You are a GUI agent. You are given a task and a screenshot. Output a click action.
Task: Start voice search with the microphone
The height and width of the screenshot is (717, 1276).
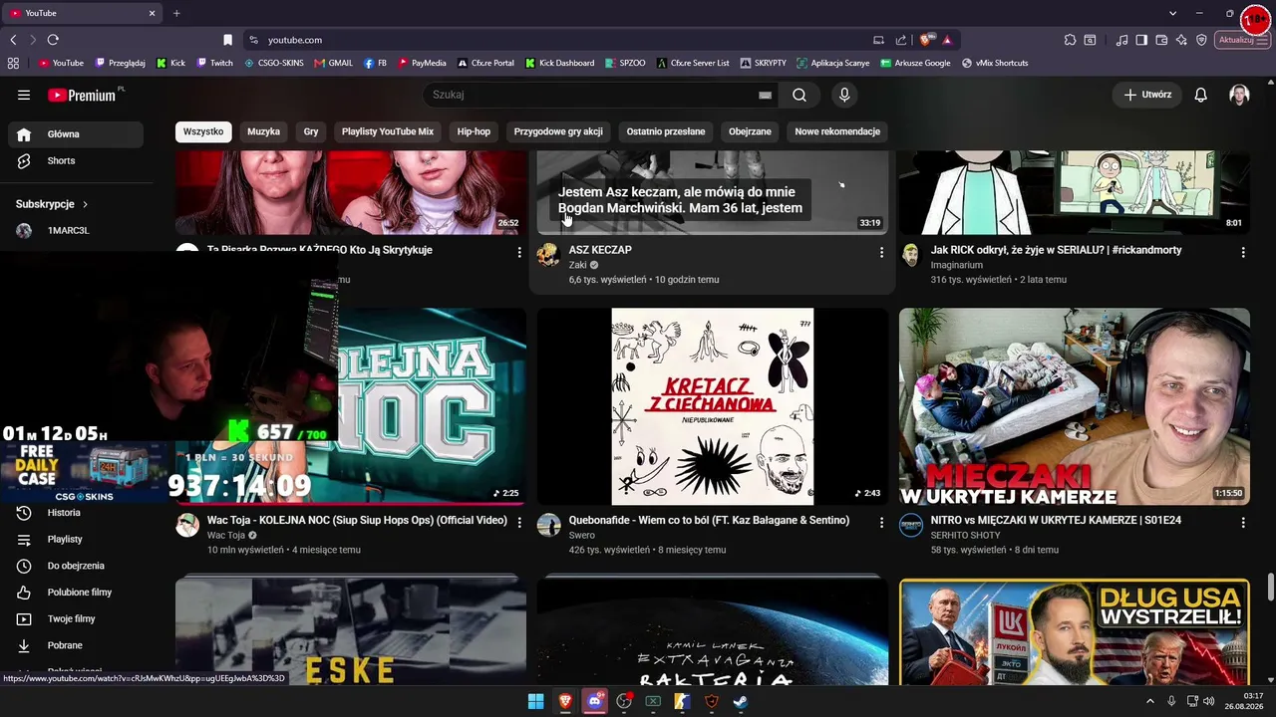[x=844, y=95]
